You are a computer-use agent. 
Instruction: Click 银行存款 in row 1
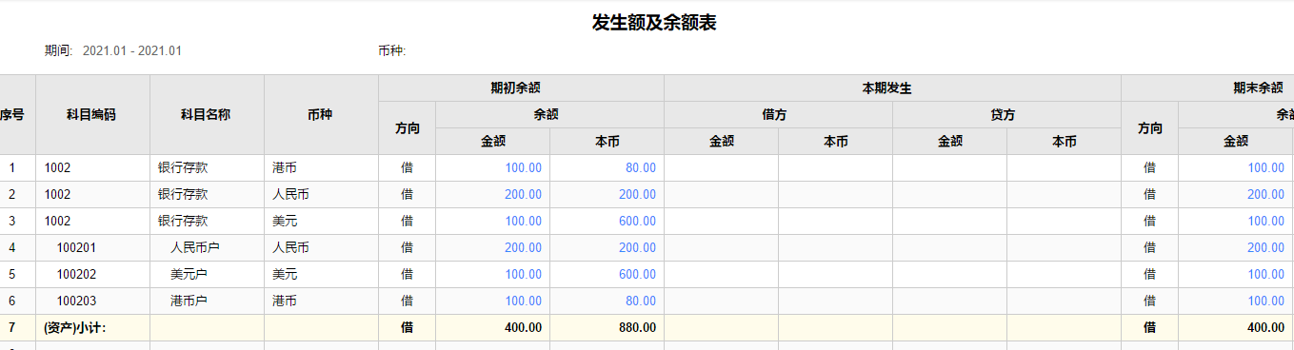pyautogui.click(x=183, y=167)
